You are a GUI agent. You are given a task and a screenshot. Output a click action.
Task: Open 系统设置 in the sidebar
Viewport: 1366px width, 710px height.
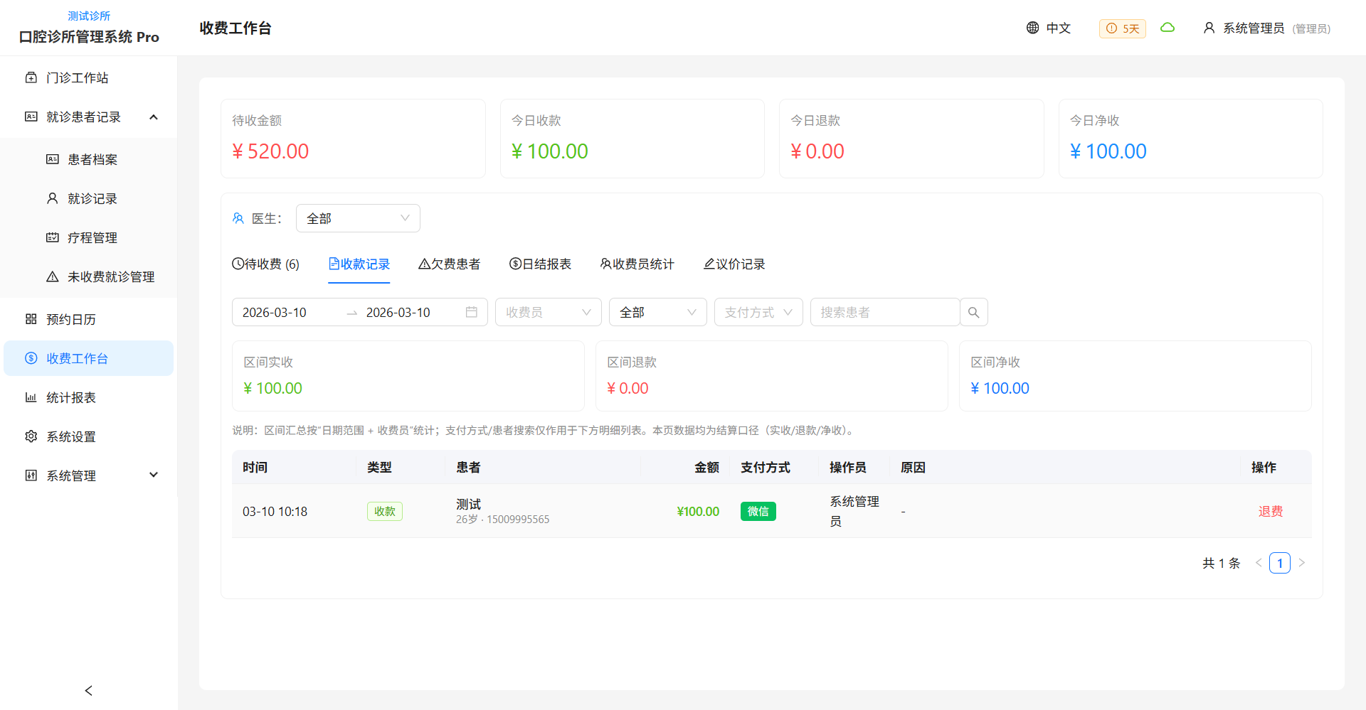[x=71, y=436]
